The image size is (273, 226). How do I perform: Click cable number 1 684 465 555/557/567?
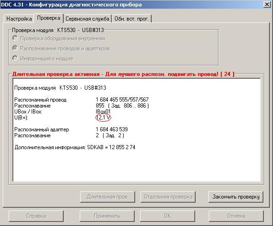click(122, 100)
